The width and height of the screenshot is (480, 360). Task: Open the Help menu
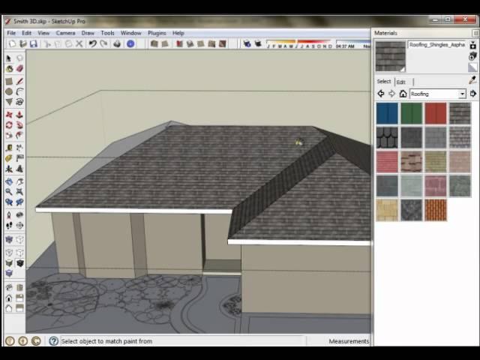[x=178, y=33]
